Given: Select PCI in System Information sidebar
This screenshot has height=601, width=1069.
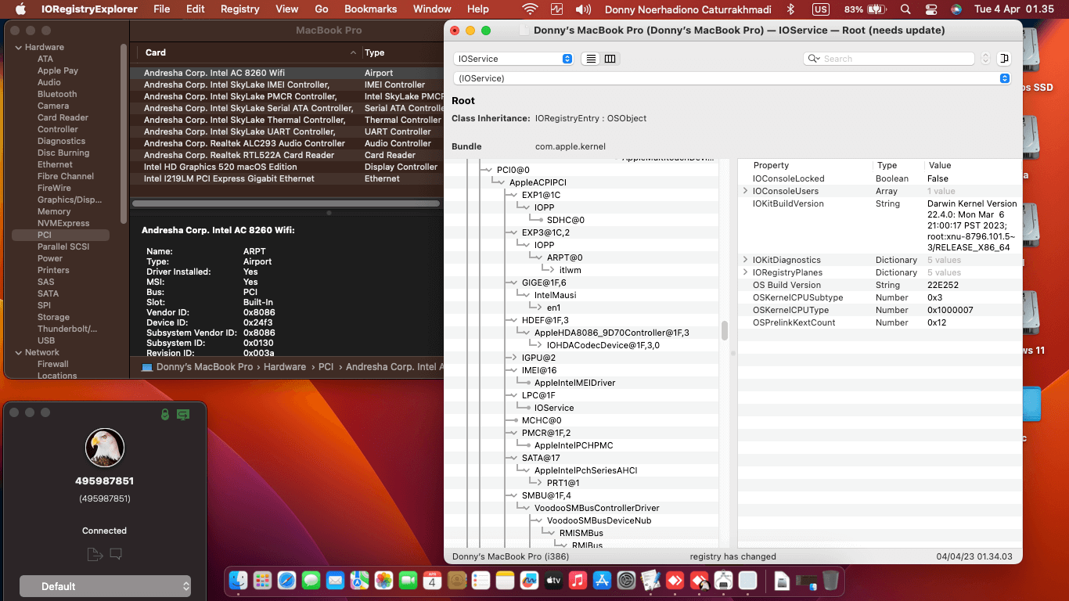Looking at the screenshot, I should coord(45,235).
